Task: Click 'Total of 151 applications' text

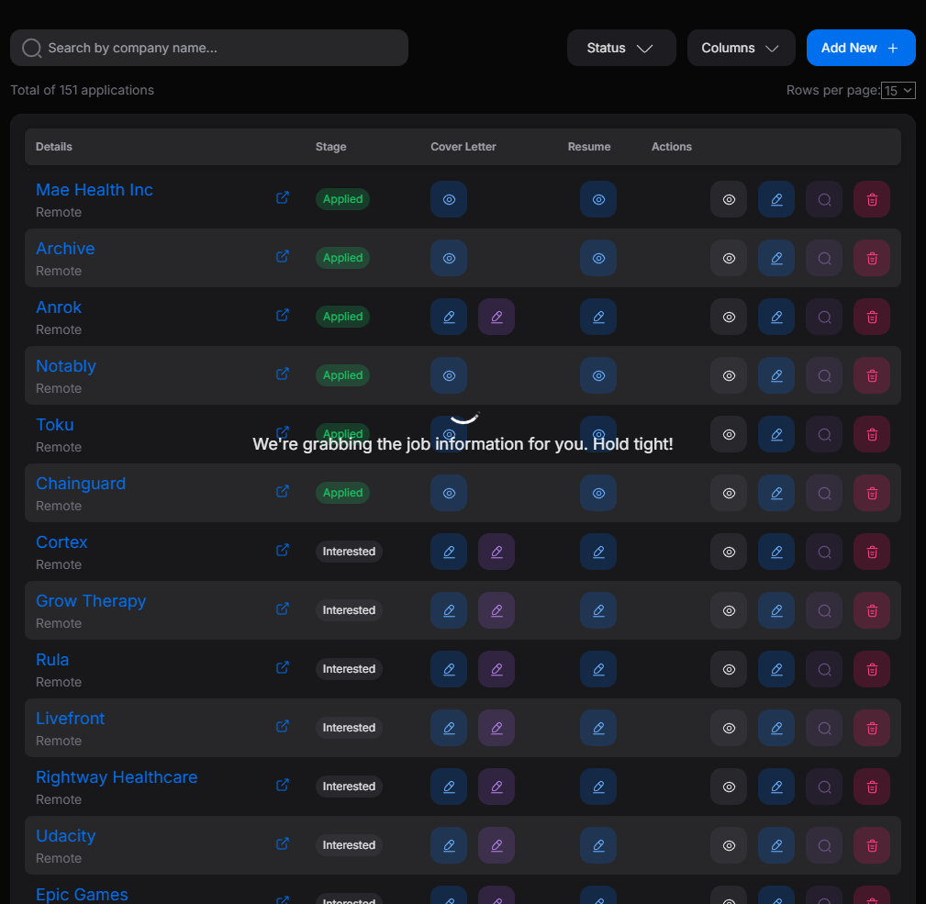Action: click(x=82, y=90)
